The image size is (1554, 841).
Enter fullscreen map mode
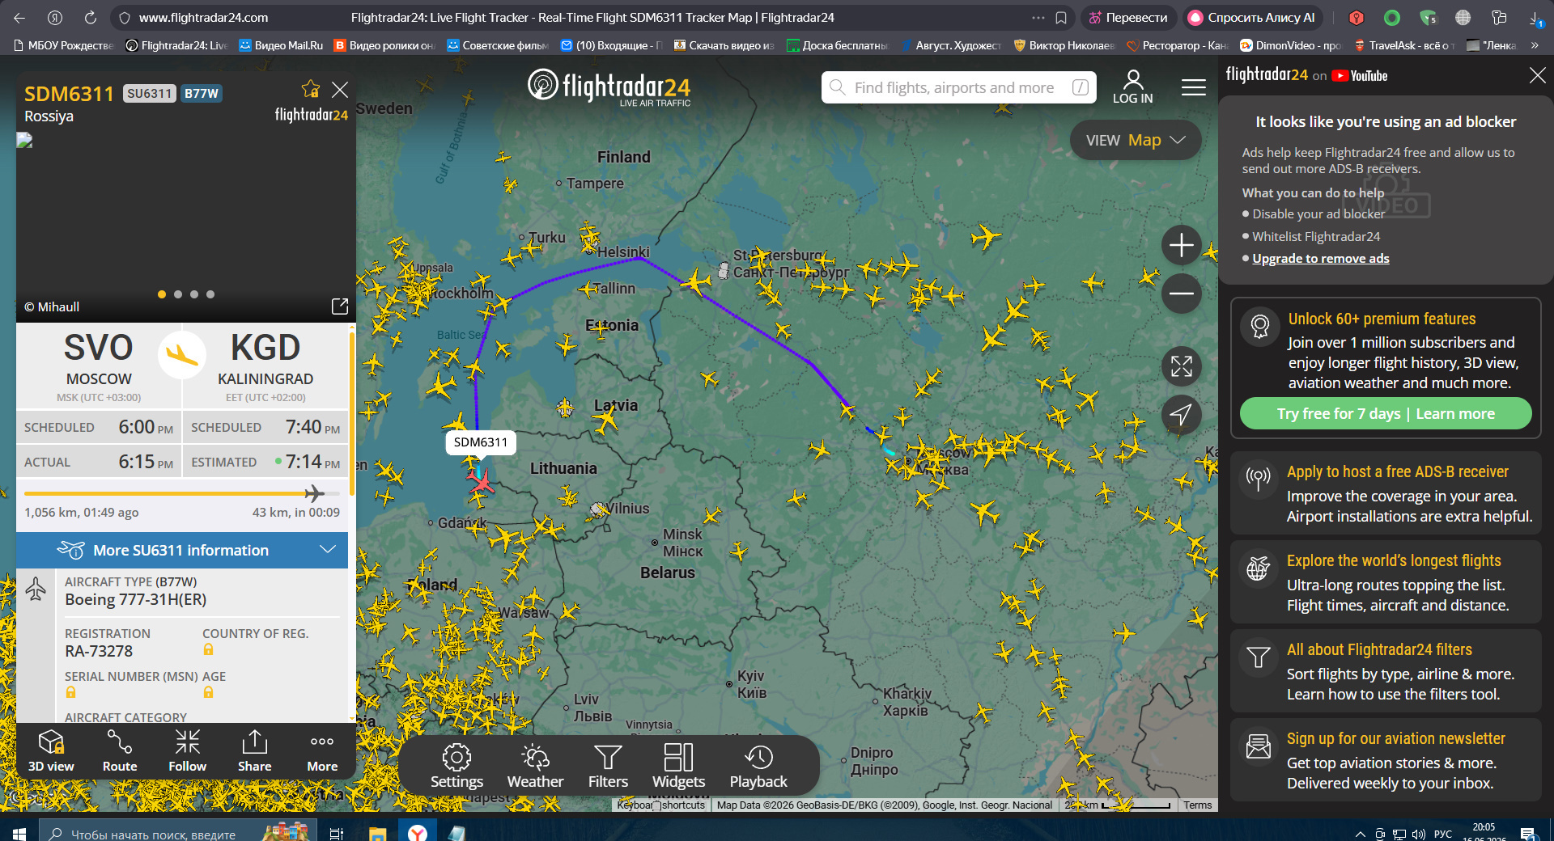coord(1182,366)
